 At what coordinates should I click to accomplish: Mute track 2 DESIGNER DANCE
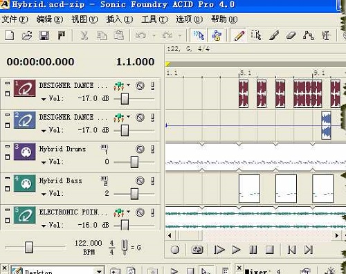click(140, 118)
